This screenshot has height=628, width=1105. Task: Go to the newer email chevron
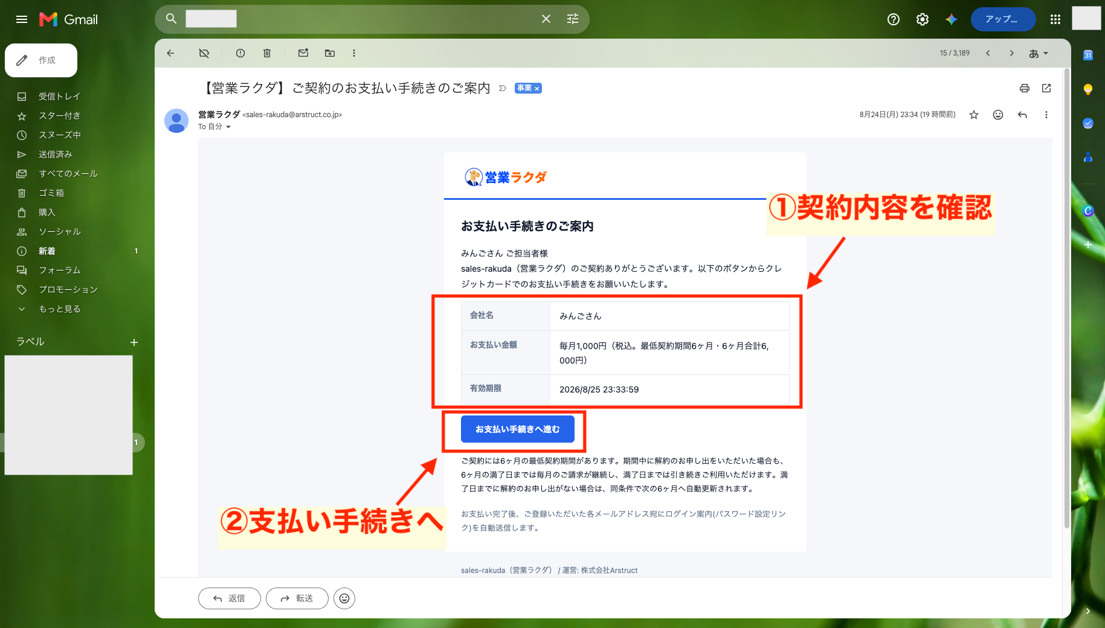(988, 53)
